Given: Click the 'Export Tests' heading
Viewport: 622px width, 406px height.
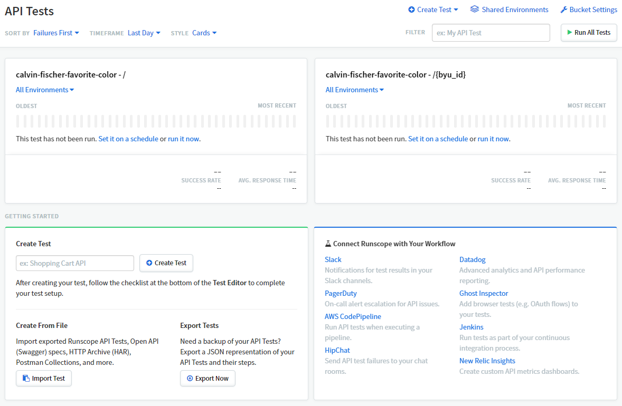Looking at the screenshot, I should 199,326.
